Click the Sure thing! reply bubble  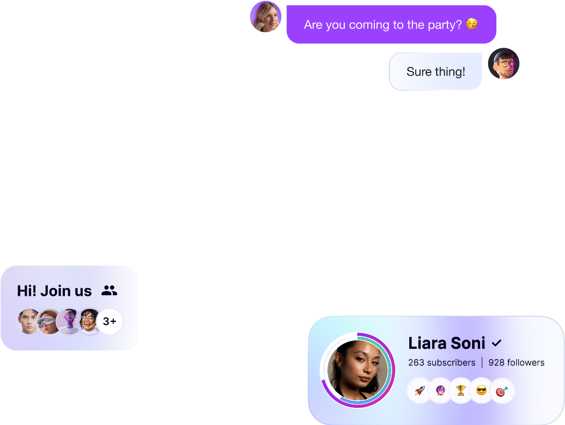[x=436, y=71]
